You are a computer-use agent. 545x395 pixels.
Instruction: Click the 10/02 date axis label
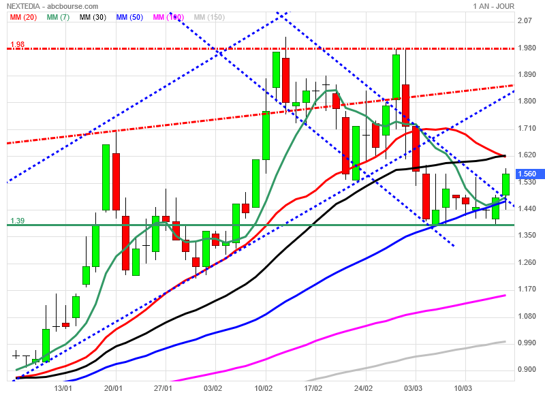click(263, 388)
